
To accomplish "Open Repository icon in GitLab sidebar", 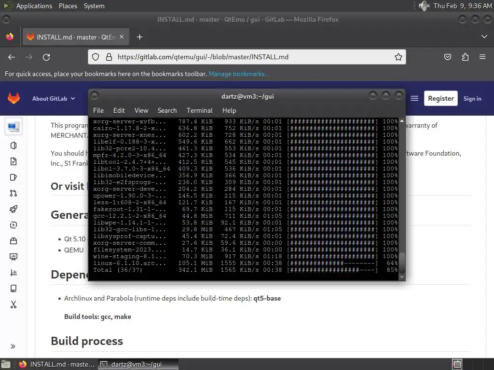I will tap(13, 161).
